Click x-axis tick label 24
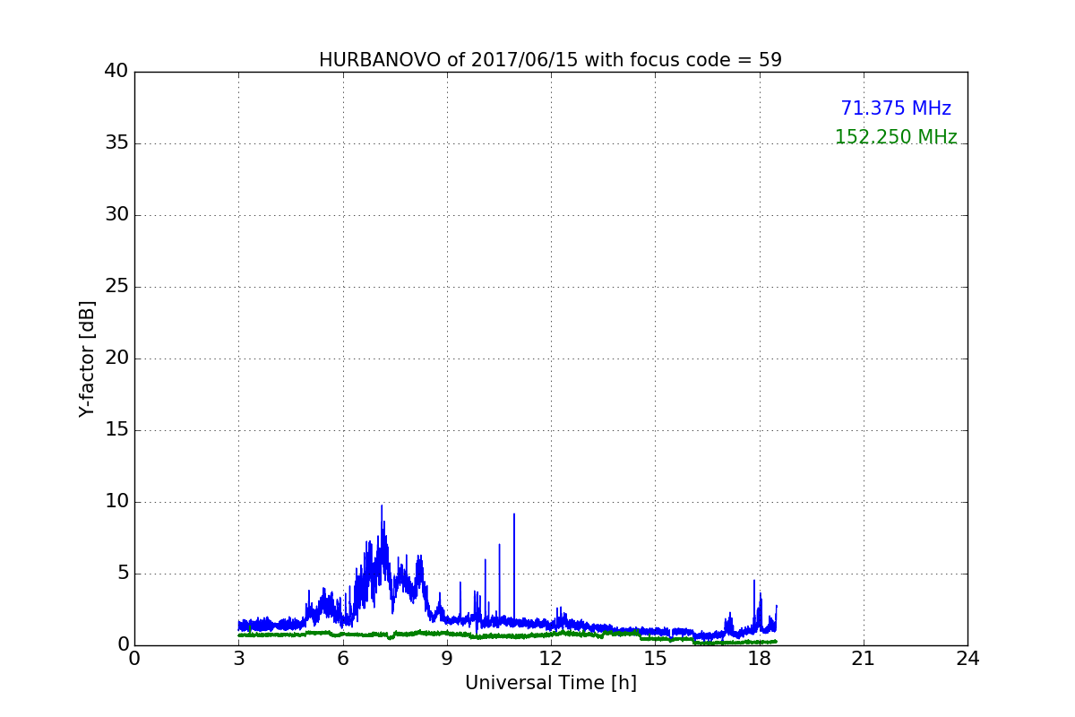This screenshot has height=717, width=1075. click(x=967, y=659)
